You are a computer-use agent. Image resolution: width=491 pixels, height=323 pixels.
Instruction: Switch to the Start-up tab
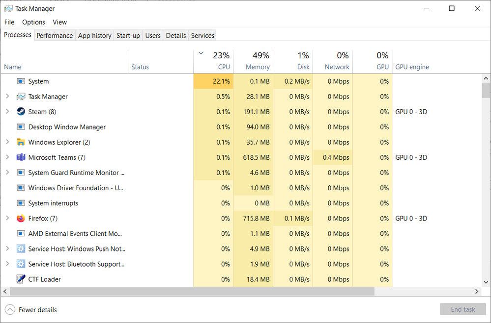pos(128,36)
